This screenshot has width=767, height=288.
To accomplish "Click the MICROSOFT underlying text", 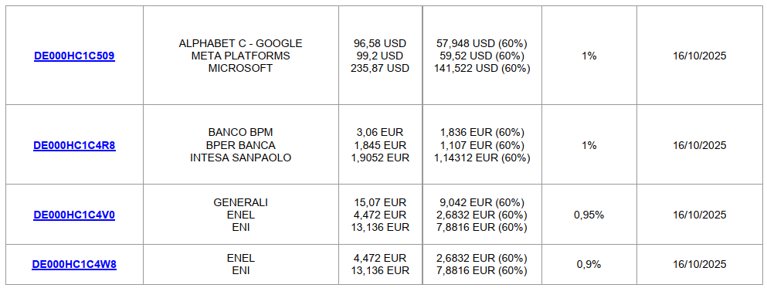I will tap(241, 69).
